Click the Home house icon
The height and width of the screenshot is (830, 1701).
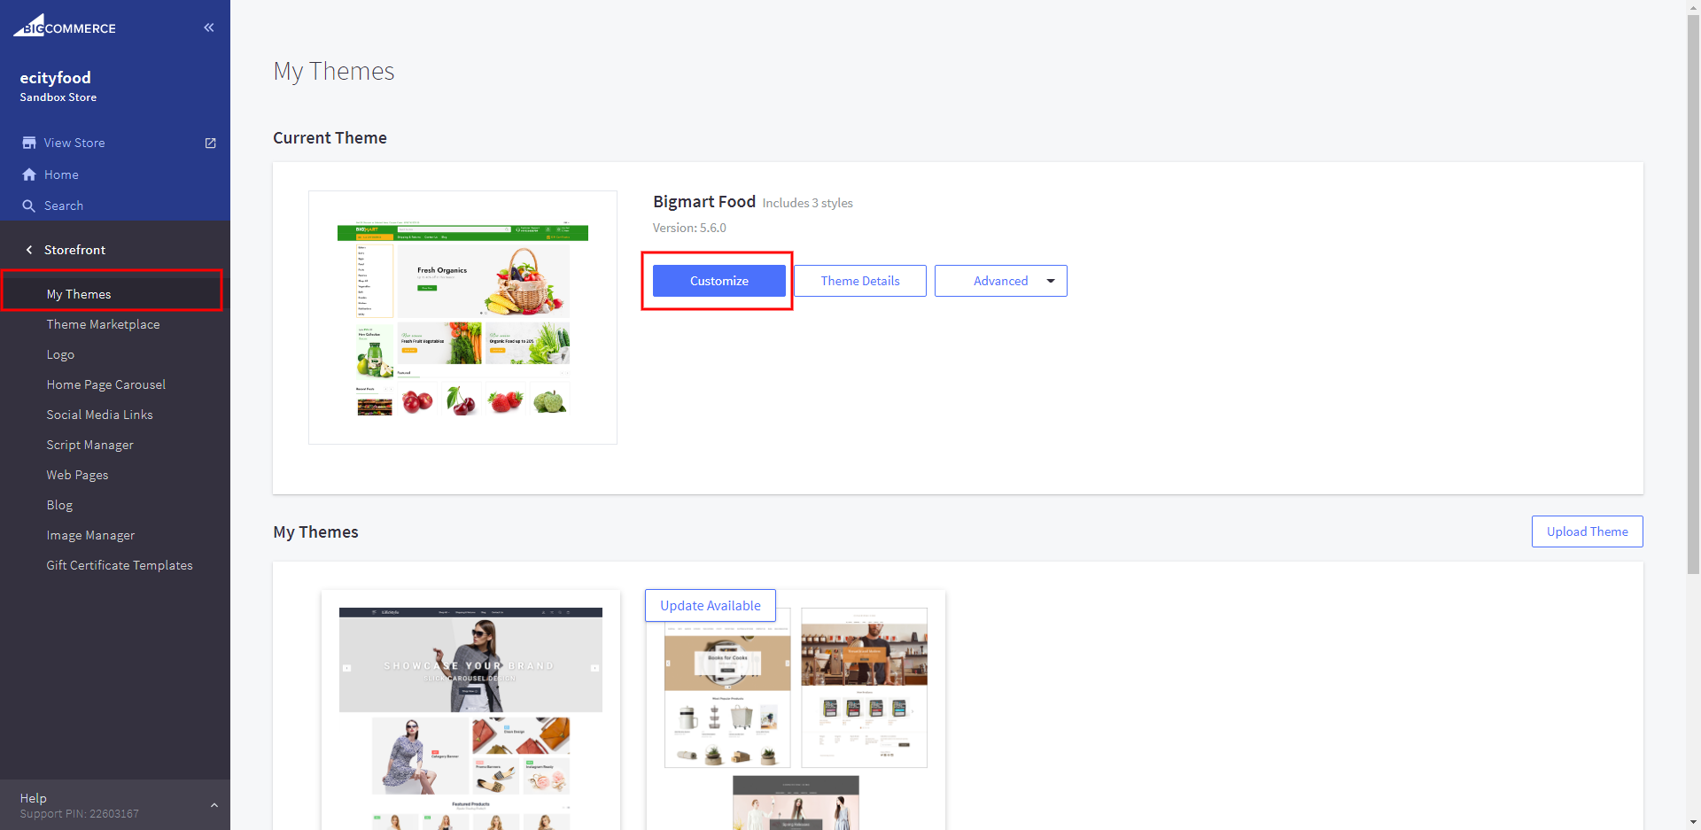[x=29, y=175]
